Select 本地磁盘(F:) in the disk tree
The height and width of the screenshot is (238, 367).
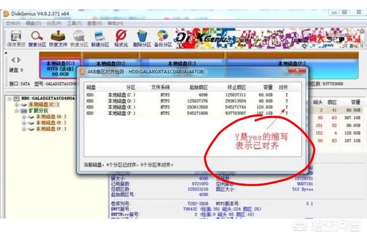coord(51,128)
